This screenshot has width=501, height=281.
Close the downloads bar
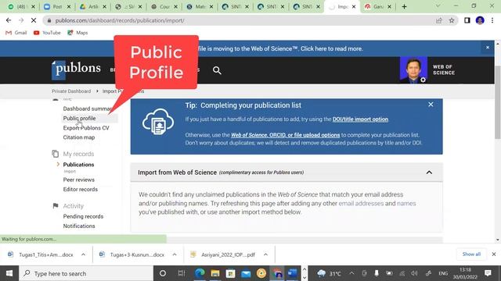click(494, 254)
